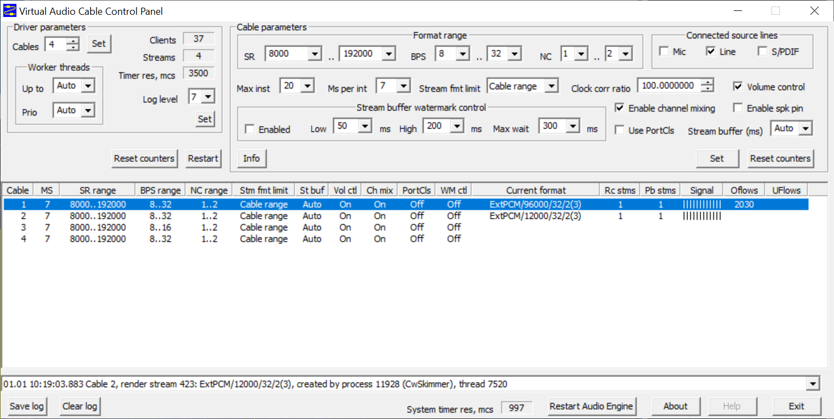834x419 pixels.
Task: Expand the log message history dropdown
Action: click(x=813, y=384)
